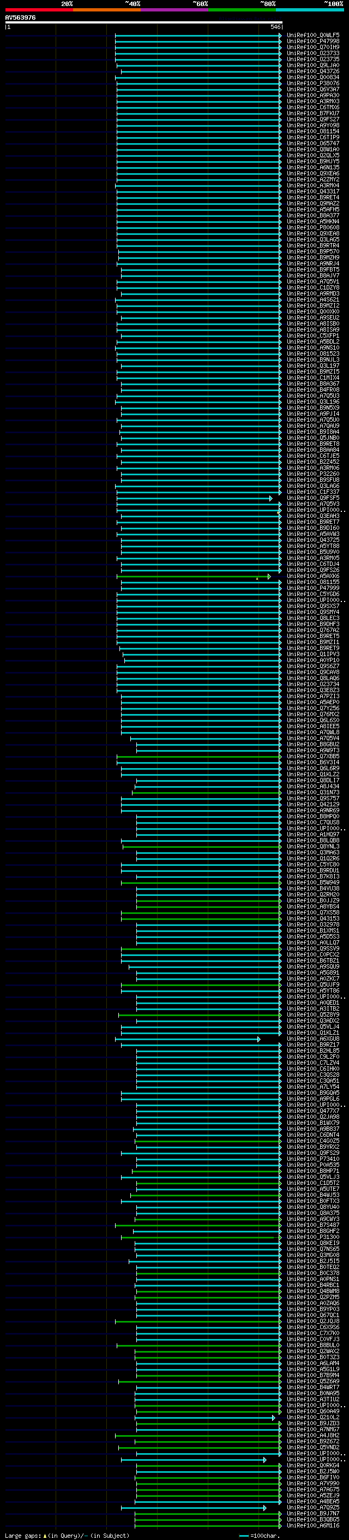Click the UniRef100_B9RET4 entry
The width and height of the screenshot is (349, 1540).
pyautogui.click(x=313, y=197)
